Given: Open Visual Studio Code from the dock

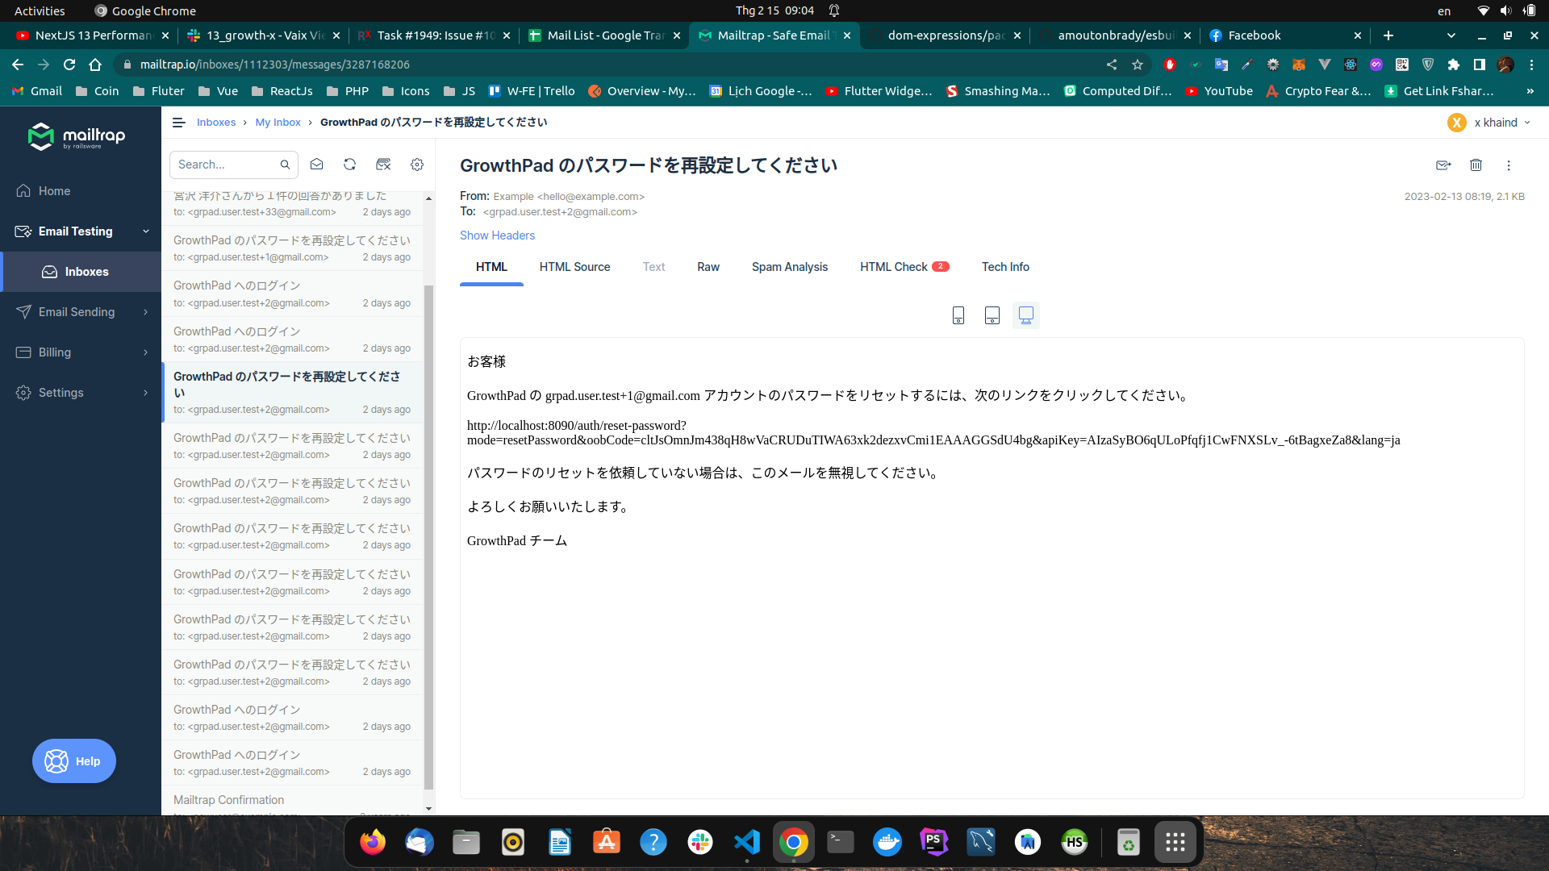Looking at the screenshot, I should [746, 841].
